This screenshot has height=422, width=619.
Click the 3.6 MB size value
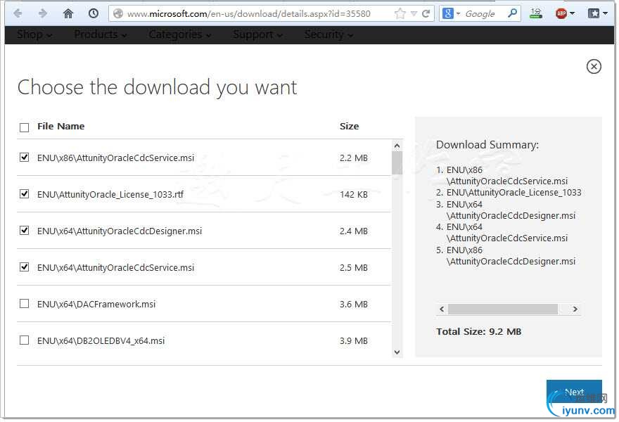[353, 304]
